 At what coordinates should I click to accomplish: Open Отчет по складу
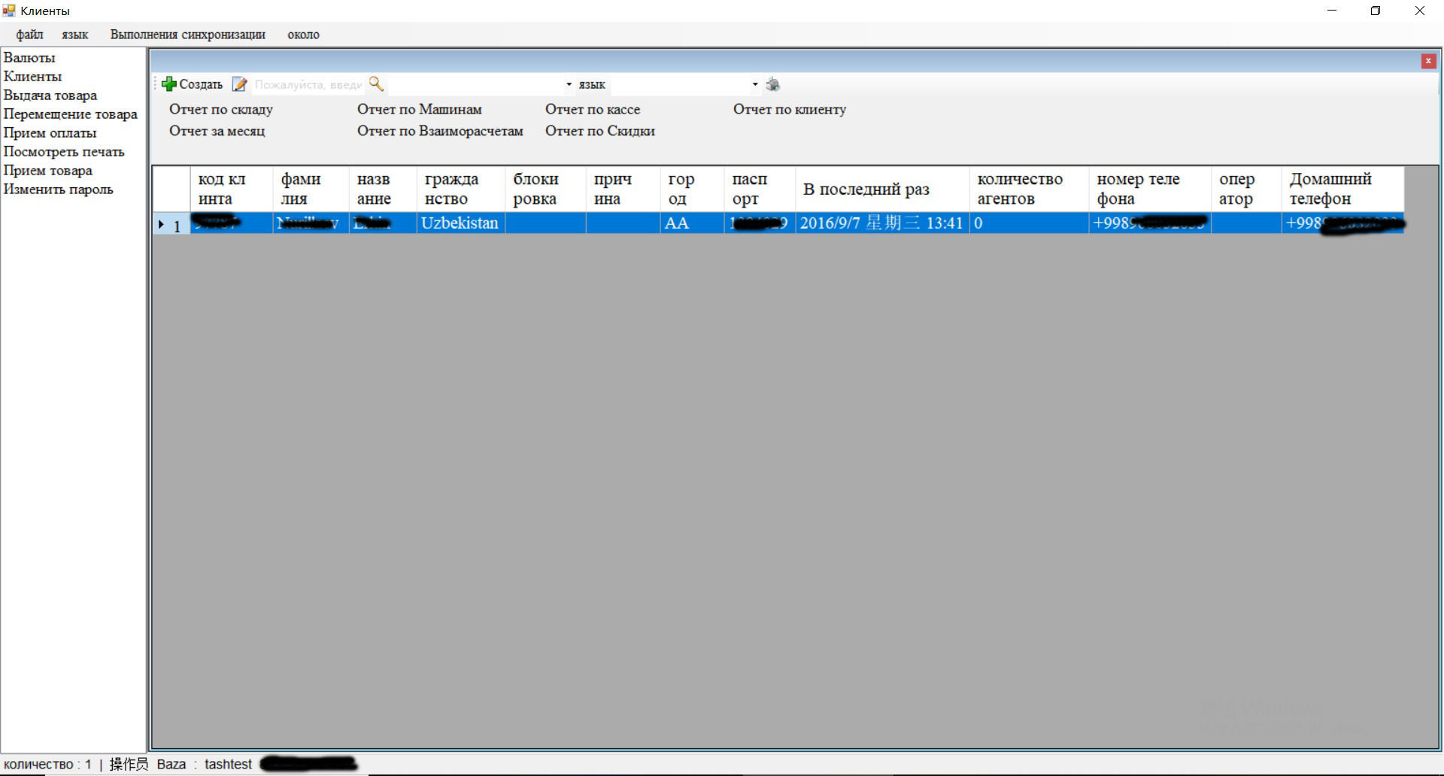tap(222, 109)
